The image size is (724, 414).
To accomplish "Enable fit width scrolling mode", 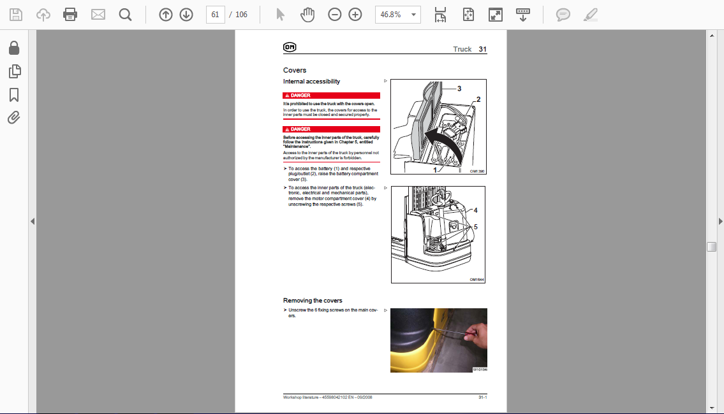I will point(441,15).
